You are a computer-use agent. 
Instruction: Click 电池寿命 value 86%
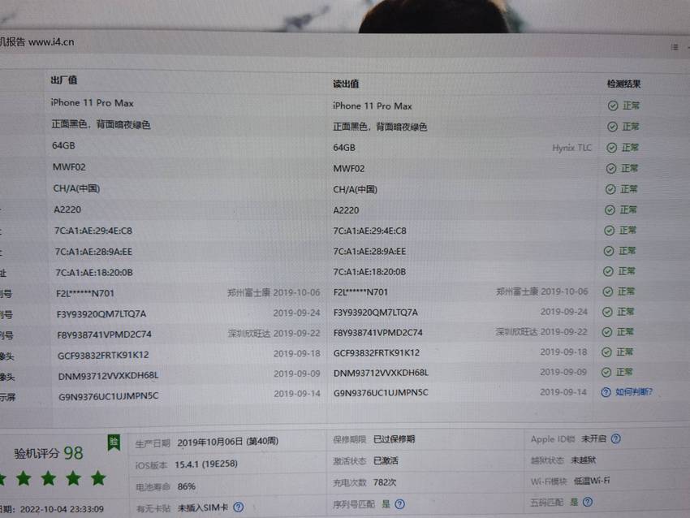(186, 486)
